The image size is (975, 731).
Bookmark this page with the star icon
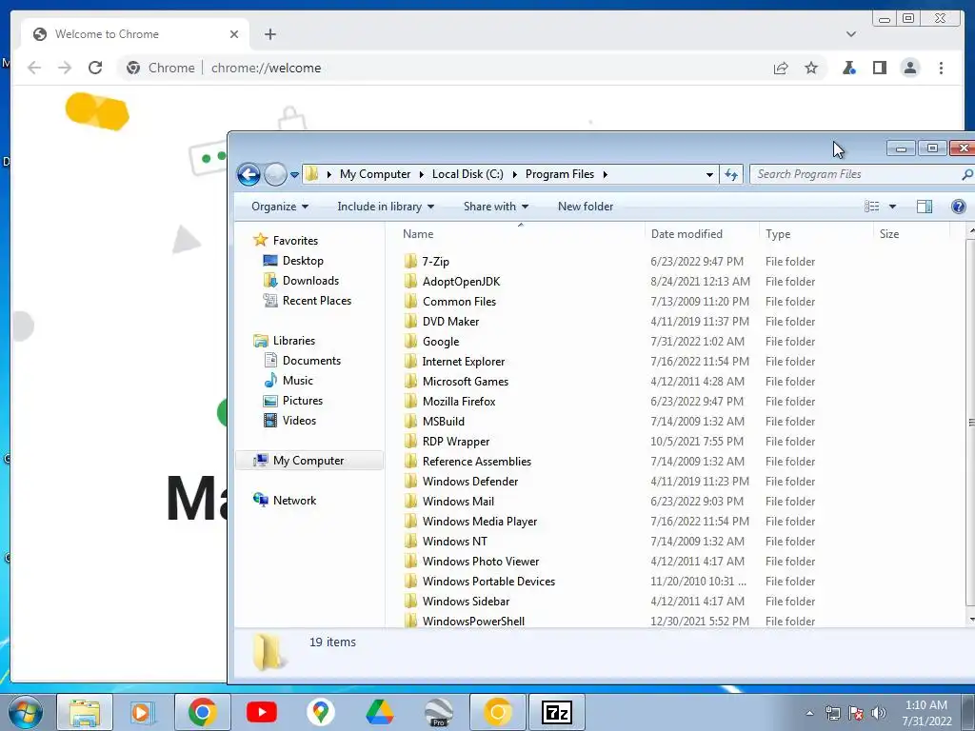(x=811, y=68)
